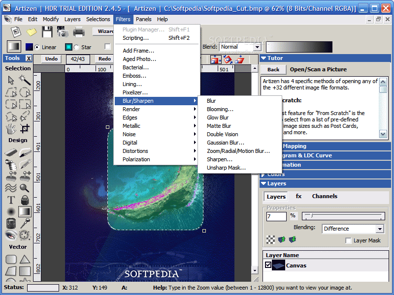Select the wavy-lines smudge tool
Viewport: 394px width, 295px height.
11,188
